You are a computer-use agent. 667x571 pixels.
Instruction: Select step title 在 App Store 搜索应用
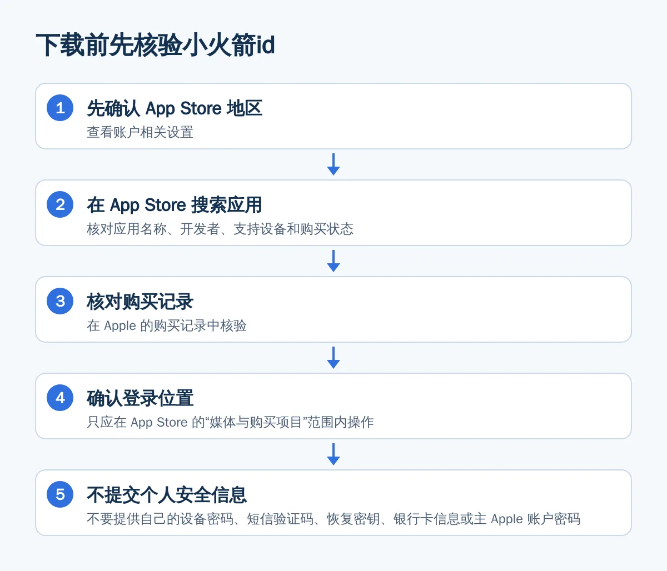(x=175, y=205)
